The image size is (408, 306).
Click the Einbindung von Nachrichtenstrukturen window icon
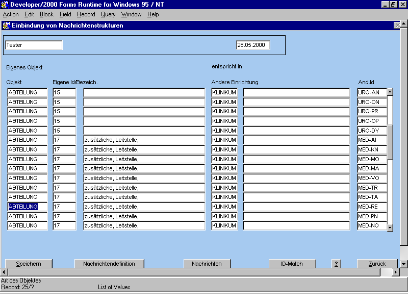[x=6, y=25]
